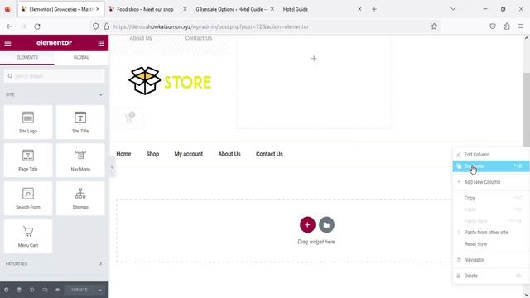The height and width of the screenshot is (298, 530).
Task: Switch to GTranslate Options browser tab
Action: click(234, 9)
